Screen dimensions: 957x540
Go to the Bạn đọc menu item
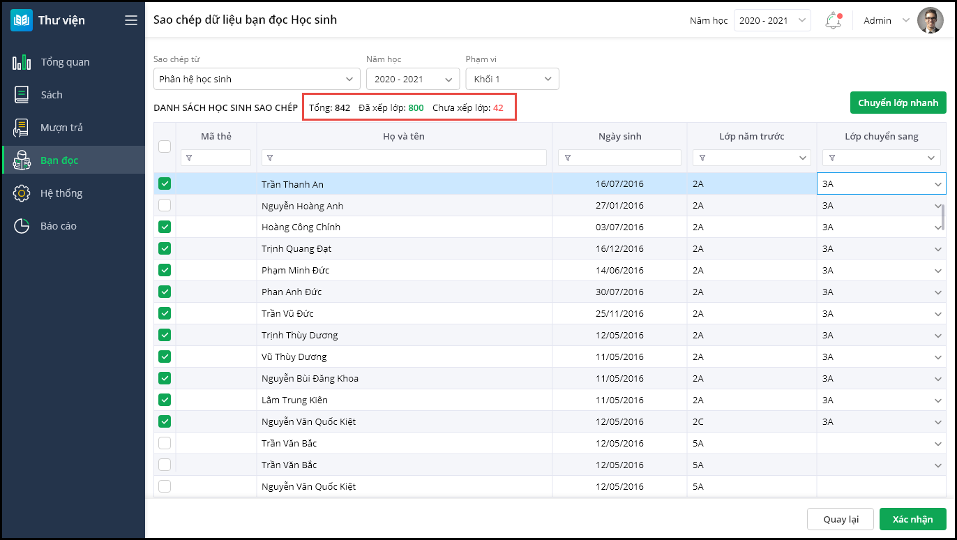pos(59,160)
